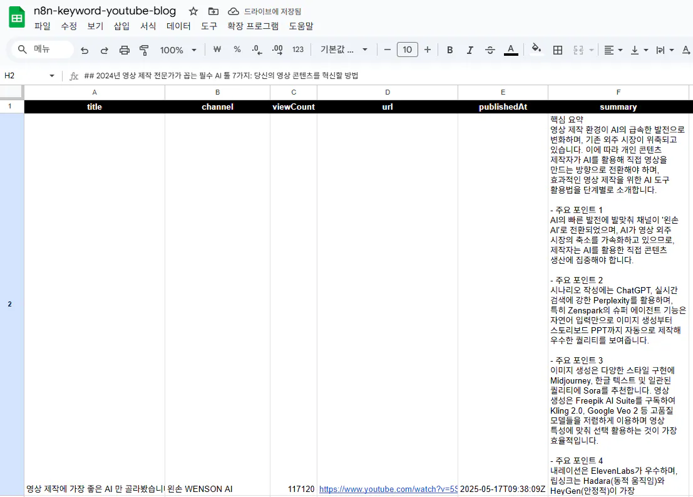This screenshot has height=497, width=693.
Task: Click the select-all corner box
Action: (11, 92)
